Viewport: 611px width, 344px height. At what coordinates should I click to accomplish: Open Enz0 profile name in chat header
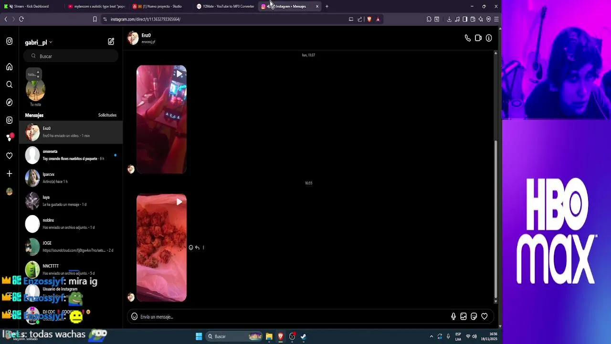point(146,35)
